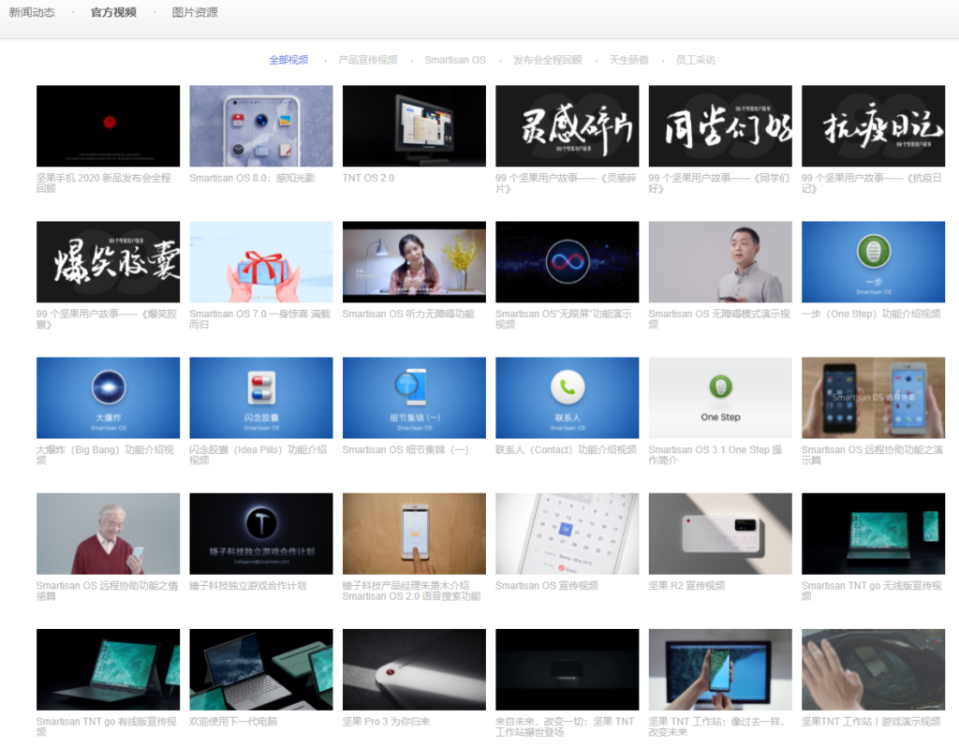This screenshot has width=959, height=747.
Task: Open the 闪念胶囊 Idea Pills thumbnail
Action: [x=261, y=397]
